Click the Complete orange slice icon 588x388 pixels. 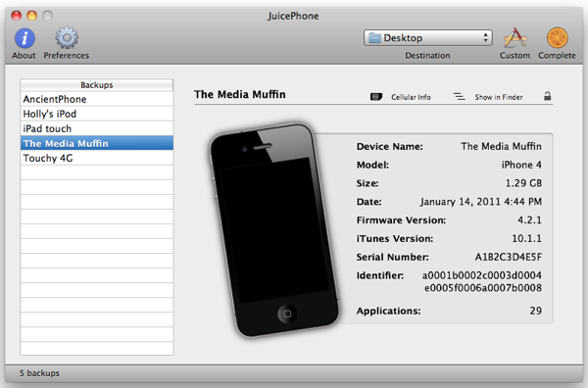(558, 37)
